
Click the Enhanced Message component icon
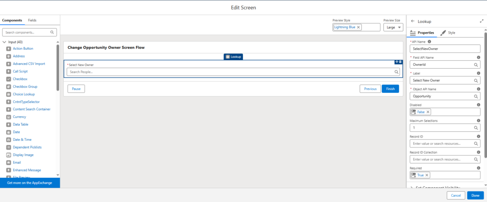9,170
